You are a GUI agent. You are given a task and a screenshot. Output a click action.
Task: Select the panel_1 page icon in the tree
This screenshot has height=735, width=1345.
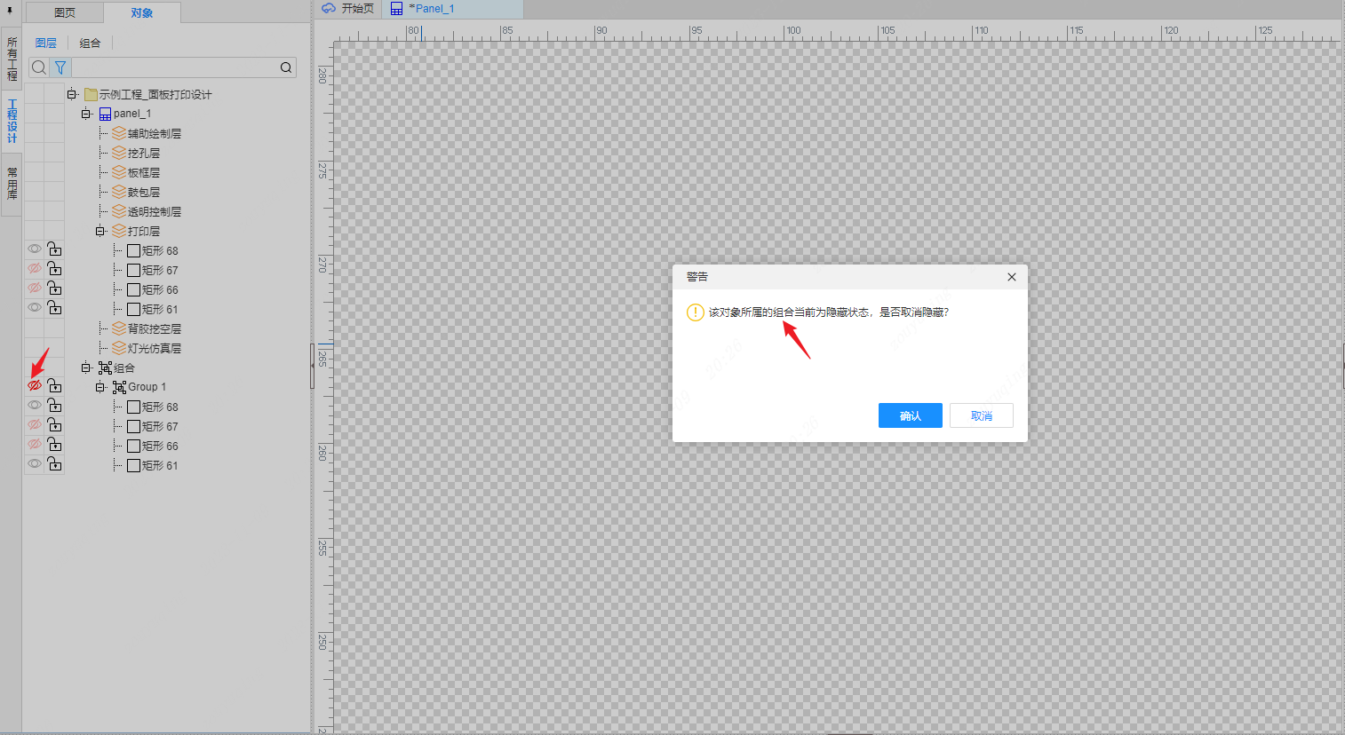tap(105, 114)
